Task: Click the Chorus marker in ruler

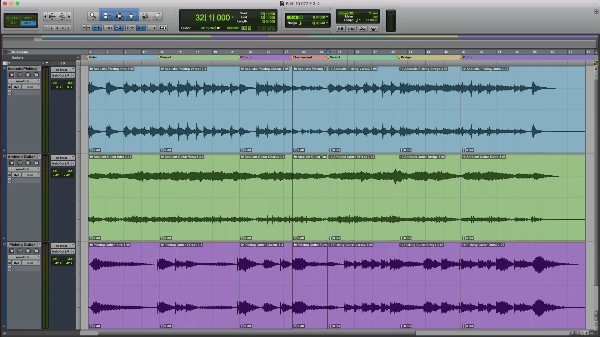Action: click(245, 57)
